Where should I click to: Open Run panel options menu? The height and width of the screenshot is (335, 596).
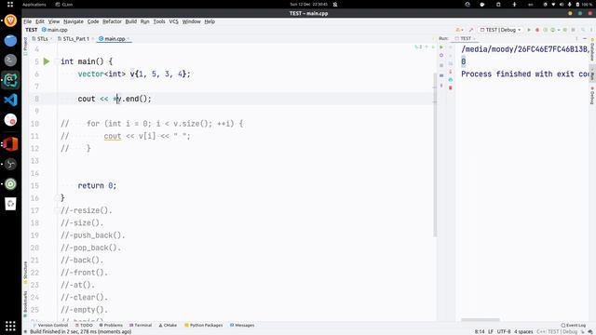576,38
